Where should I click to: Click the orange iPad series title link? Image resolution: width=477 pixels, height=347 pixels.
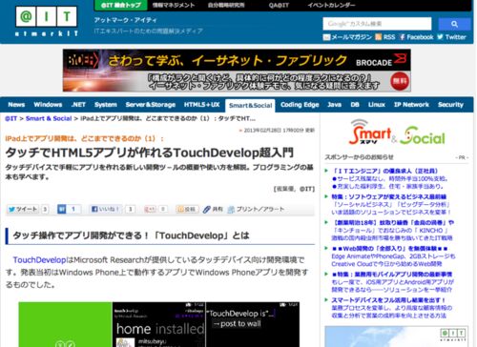(x=84, y=138)
